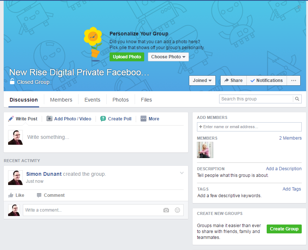Click the sunflower mascot illustration
308x250 pixels.
pyautogui.click(x=93, y=44)
